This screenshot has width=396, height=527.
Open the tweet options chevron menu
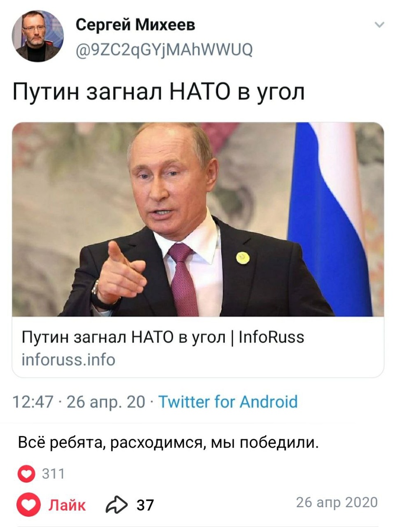[x=379, y=25]
